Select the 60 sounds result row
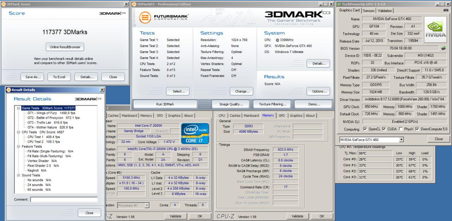The width and height of the screenshot is (452, 221). coord(39,190)
